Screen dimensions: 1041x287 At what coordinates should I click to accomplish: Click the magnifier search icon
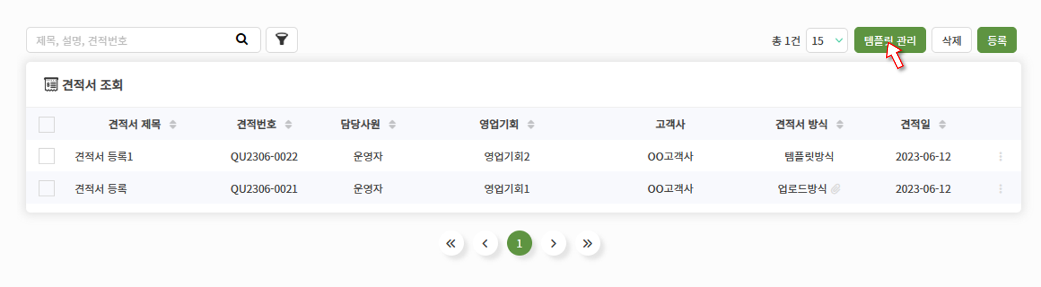pos(242,39)
